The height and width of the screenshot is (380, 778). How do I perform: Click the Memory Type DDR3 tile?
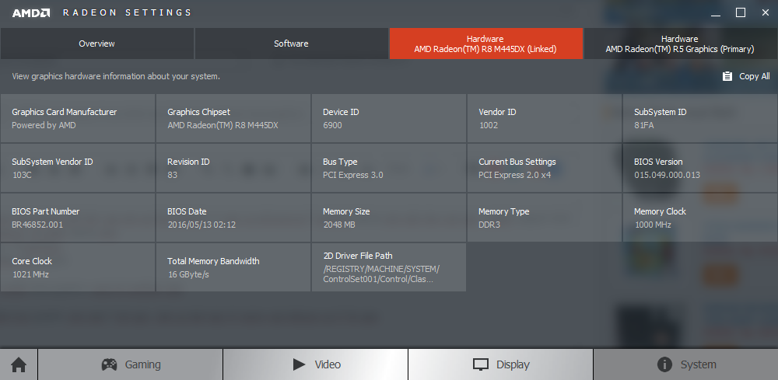pyautogui.click(x=545, y=218)
